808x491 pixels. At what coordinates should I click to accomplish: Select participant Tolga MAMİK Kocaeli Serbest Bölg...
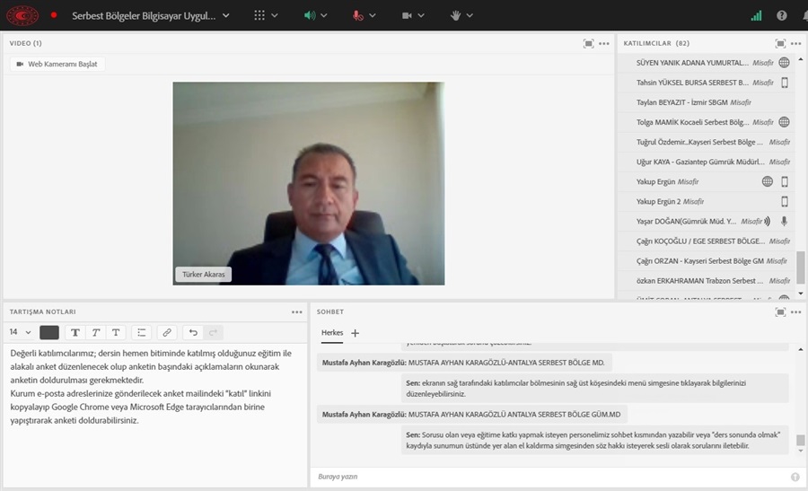click(706, 122)
